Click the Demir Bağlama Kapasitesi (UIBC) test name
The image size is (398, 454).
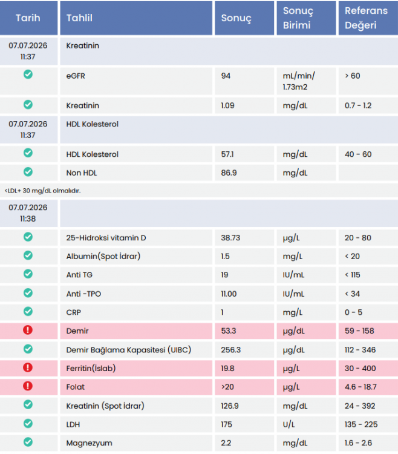(x=129, y=350)
